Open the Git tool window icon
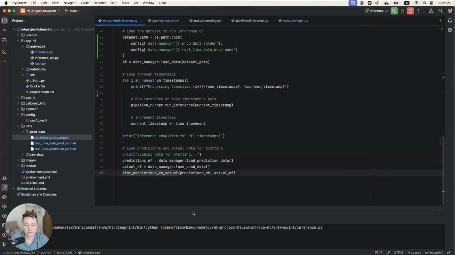The width and height of the screenshot is (455, 255). click(x=4, y=244)
